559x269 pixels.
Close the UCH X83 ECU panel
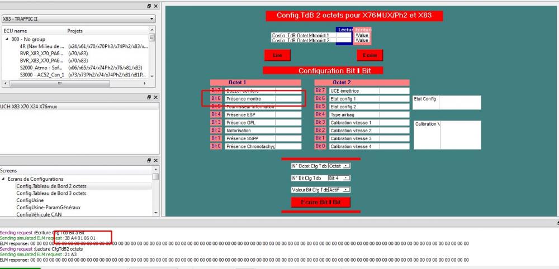tap(155, 97)
